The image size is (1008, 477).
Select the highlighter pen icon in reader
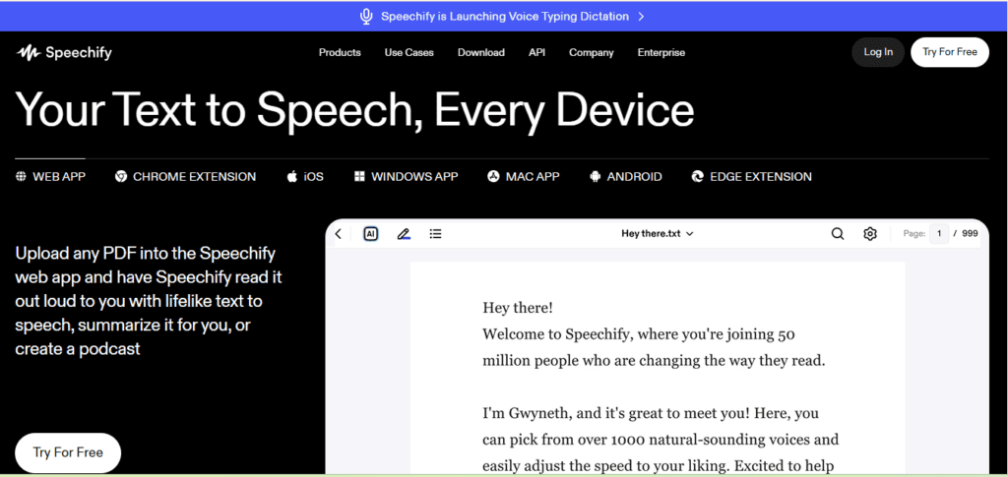click(403, 234)
